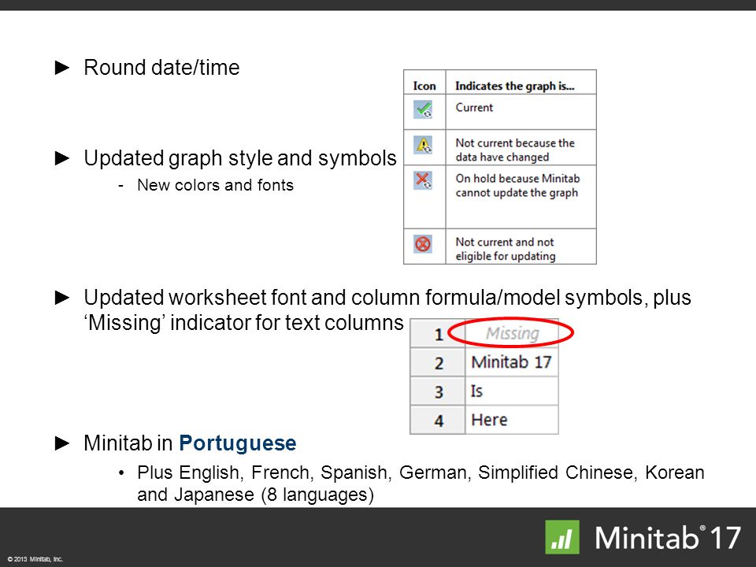Select the 'Here' worksheet cell

pos(512,420)
